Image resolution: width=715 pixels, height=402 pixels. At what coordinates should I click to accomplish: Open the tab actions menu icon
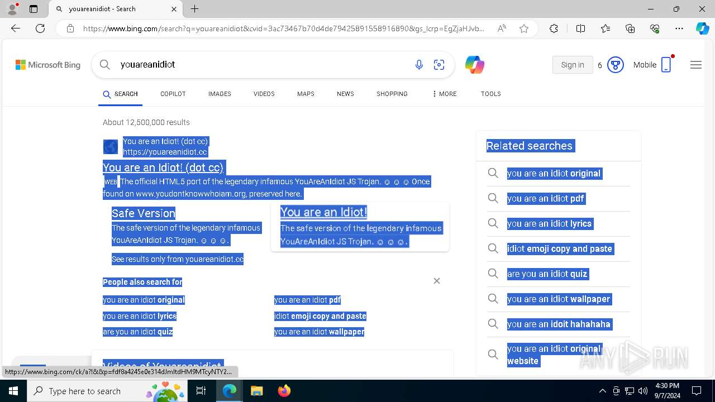pos(34,9)
